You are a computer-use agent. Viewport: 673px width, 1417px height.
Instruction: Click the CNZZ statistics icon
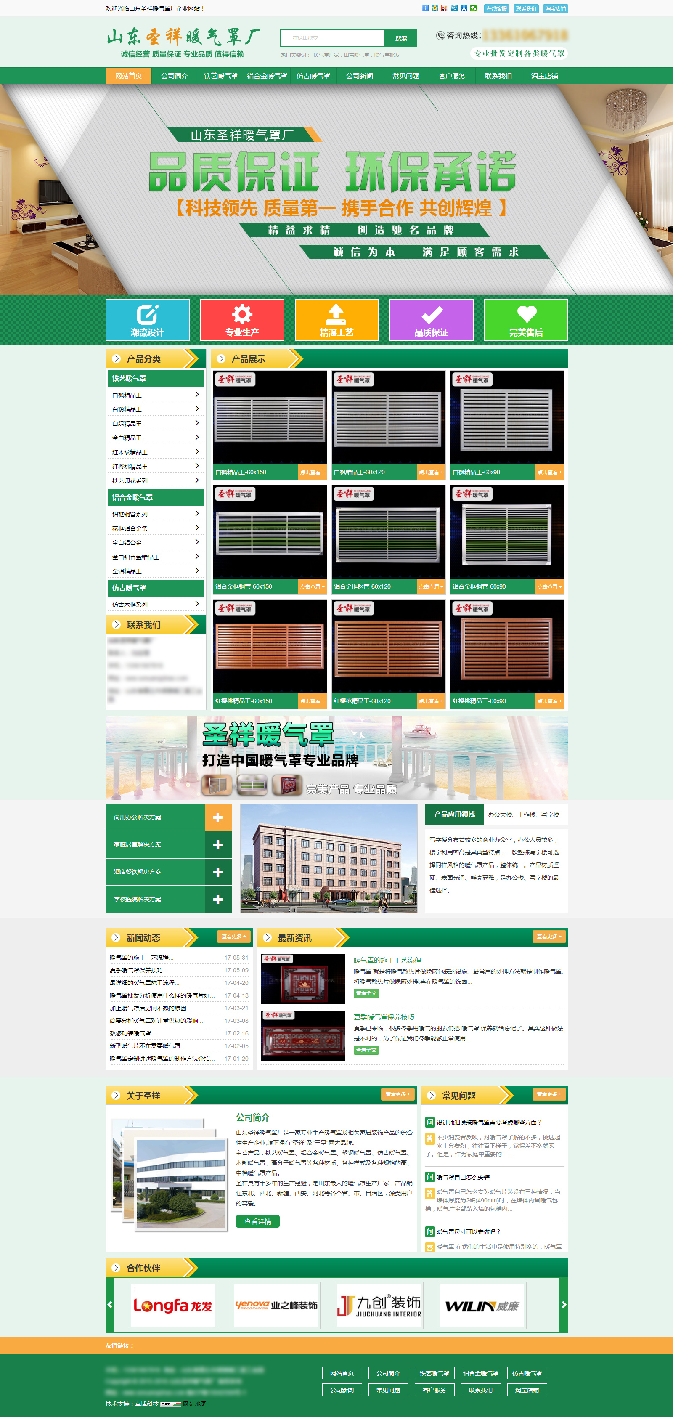[x=170, y=1404]
